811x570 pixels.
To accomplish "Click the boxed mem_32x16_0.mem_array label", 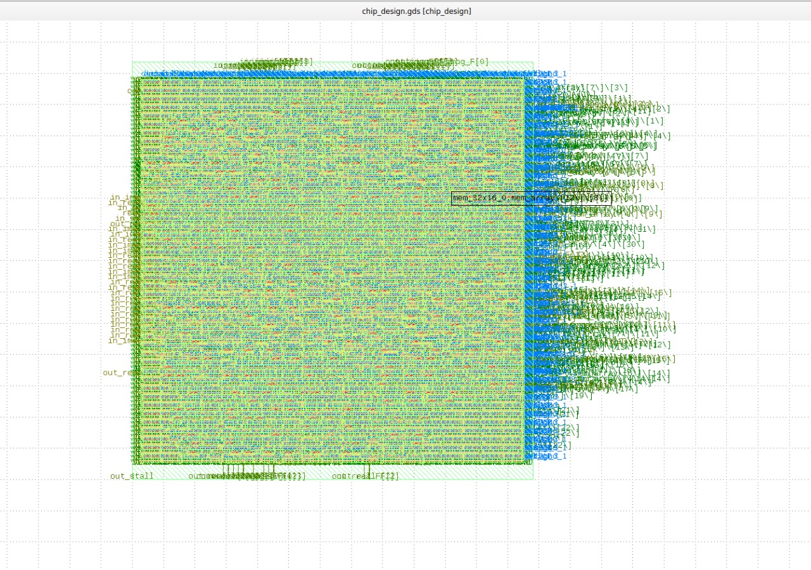I will tap(531, 198).
